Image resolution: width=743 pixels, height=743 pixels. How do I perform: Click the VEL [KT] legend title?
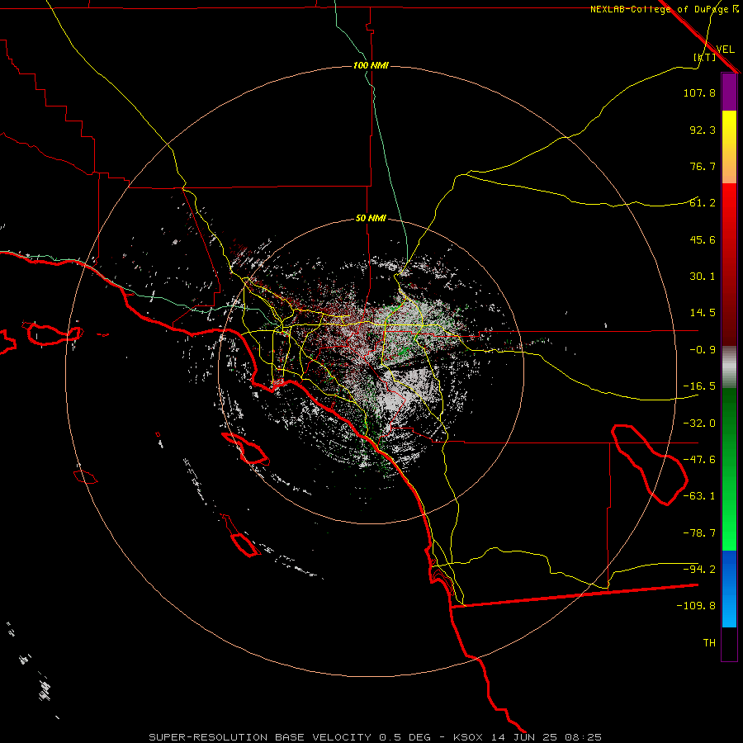[x=714, y=53]
